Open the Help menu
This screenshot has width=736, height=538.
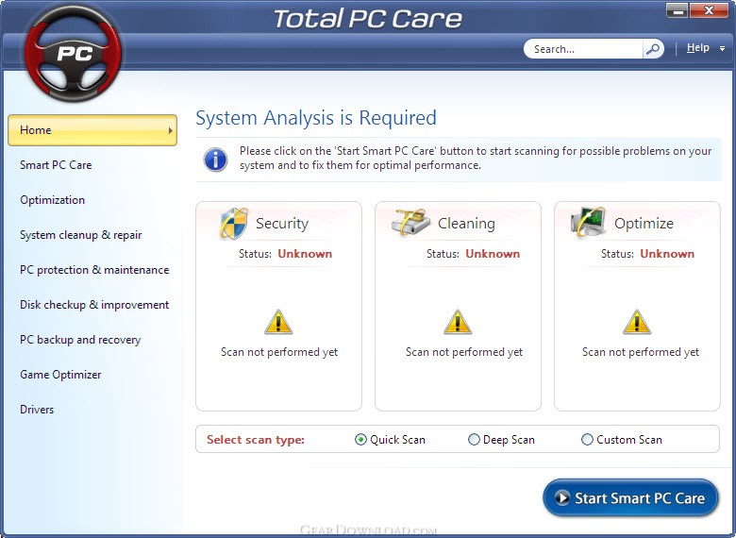tap(698, 48)
